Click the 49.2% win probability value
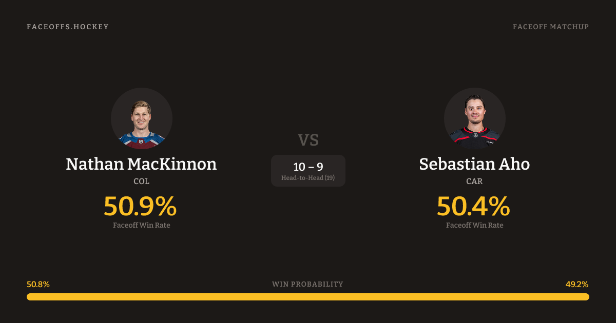This screenshot has height=323, width=616. coord(577,285)
